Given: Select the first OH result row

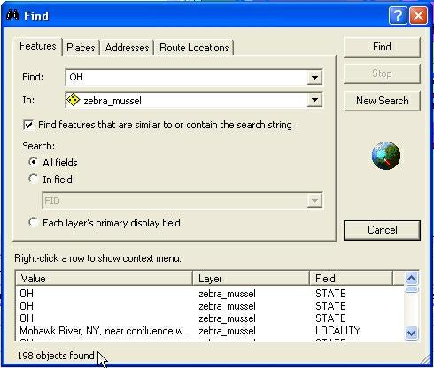Looking at the screenshot, I should click(210, 294).
